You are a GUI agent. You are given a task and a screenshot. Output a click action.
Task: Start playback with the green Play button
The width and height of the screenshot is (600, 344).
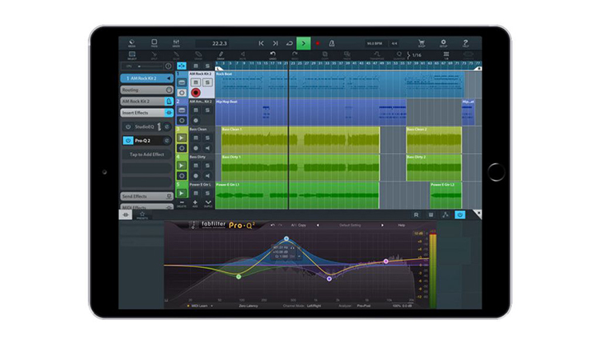coord(303,43)
